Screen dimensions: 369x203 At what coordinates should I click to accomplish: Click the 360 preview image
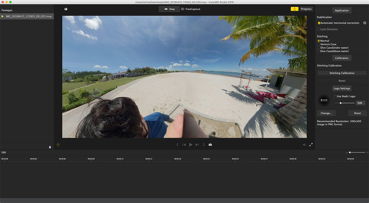coord(184,77)
